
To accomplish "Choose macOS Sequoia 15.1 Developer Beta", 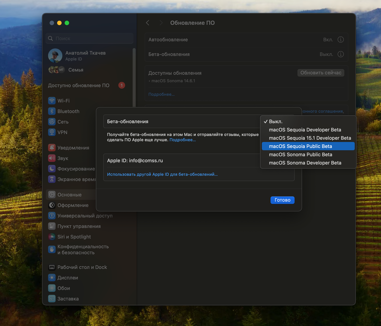I will pos(308,138).
